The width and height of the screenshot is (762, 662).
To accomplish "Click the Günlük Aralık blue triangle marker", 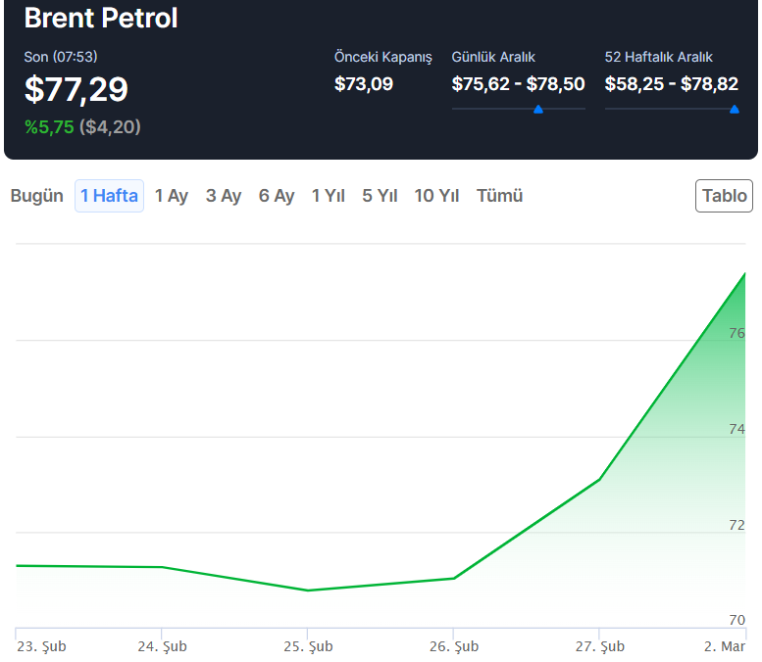I will pyautogui.click(x=537, y=110).
